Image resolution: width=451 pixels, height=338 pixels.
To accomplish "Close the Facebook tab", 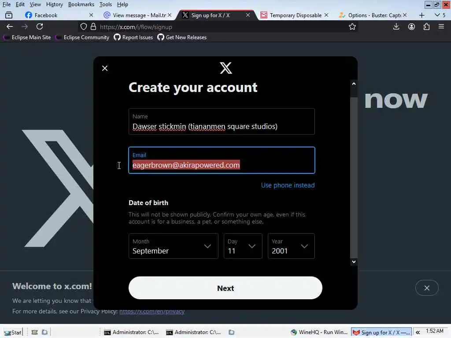I will coord(91,15).
